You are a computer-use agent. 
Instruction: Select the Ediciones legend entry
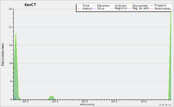click(101, 5)
